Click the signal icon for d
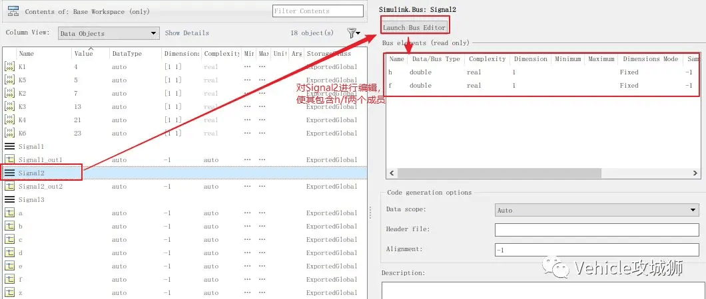The image size is (706, 299). pyautogui.click(x=9, y=252)
